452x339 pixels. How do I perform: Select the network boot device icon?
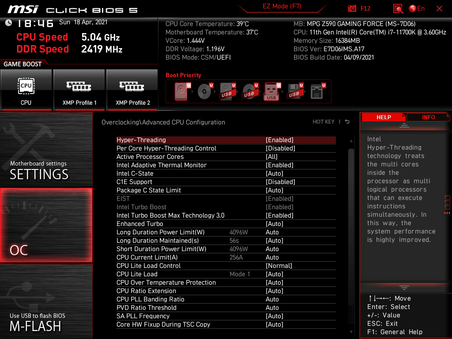(x=318, y=91)
